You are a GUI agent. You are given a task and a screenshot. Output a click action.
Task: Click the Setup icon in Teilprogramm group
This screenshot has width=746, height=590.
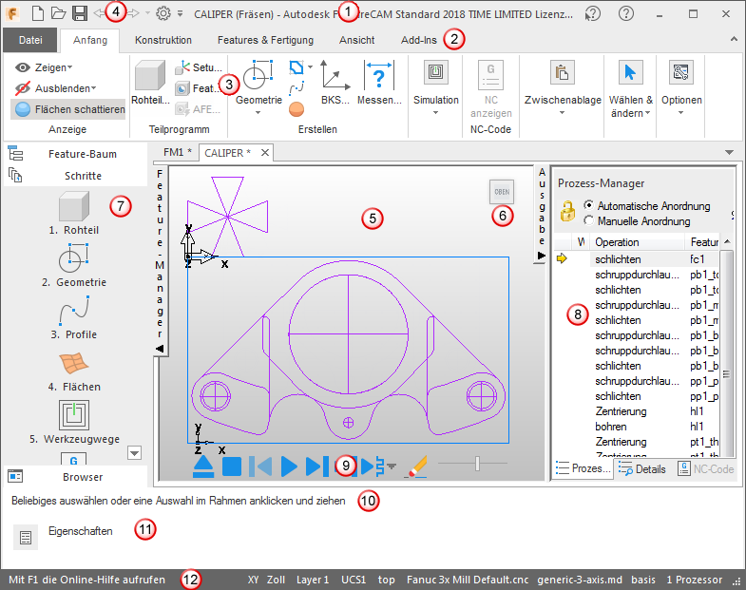point(182,67)
